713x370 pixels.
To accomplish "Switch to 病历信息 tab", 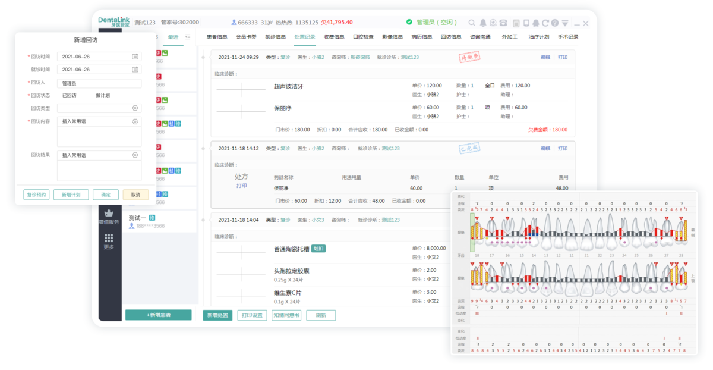I will 421,37.
